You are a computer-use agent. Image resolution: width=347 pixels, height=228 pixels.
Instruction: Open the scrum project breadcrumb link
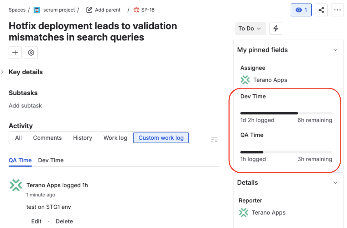tap(59, 9)
